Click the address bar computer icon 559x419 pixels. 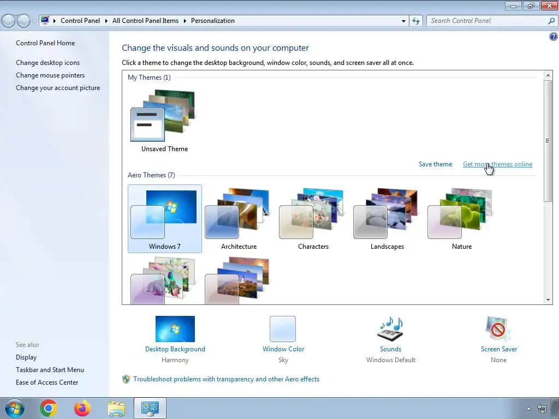(45, 20)
